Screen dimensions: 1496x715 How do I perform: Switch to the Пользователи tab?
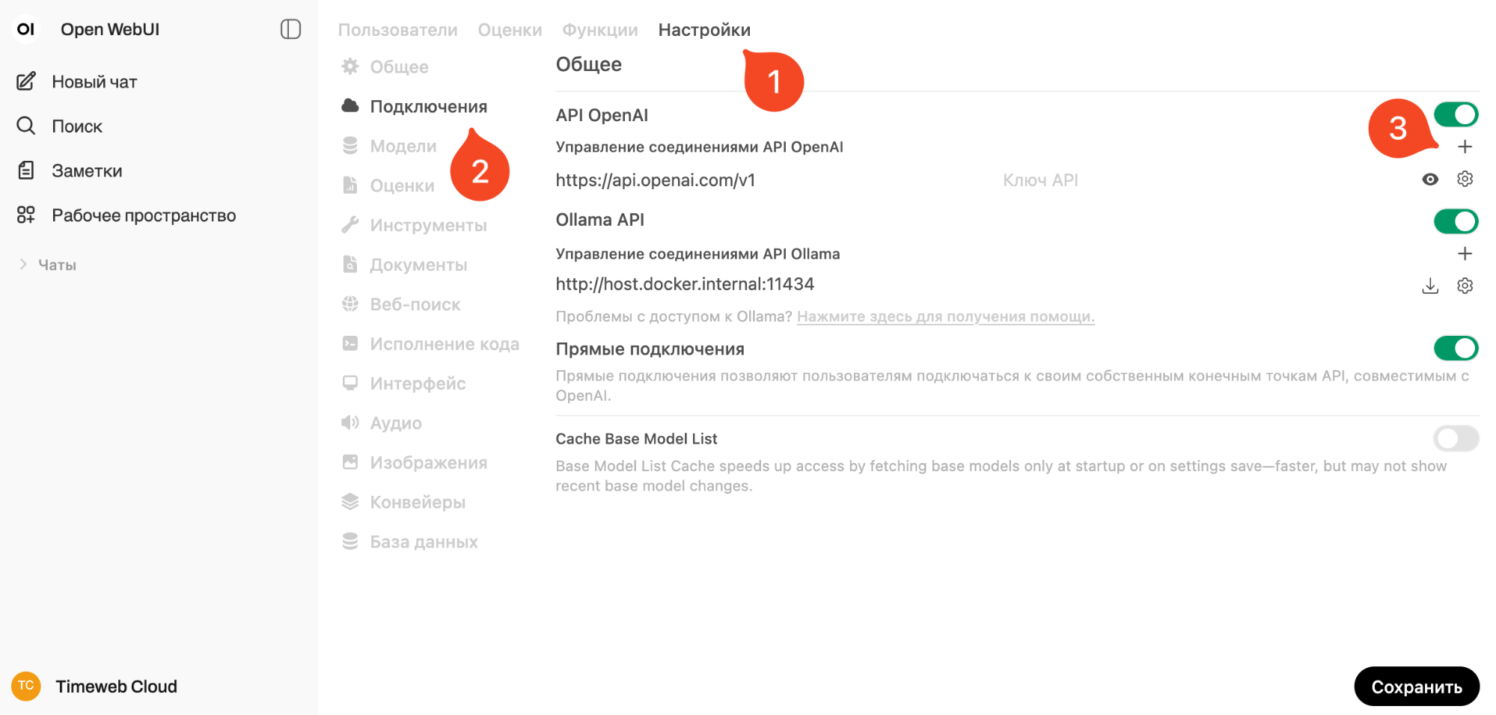pyautogui.click(x=397, y=30)
